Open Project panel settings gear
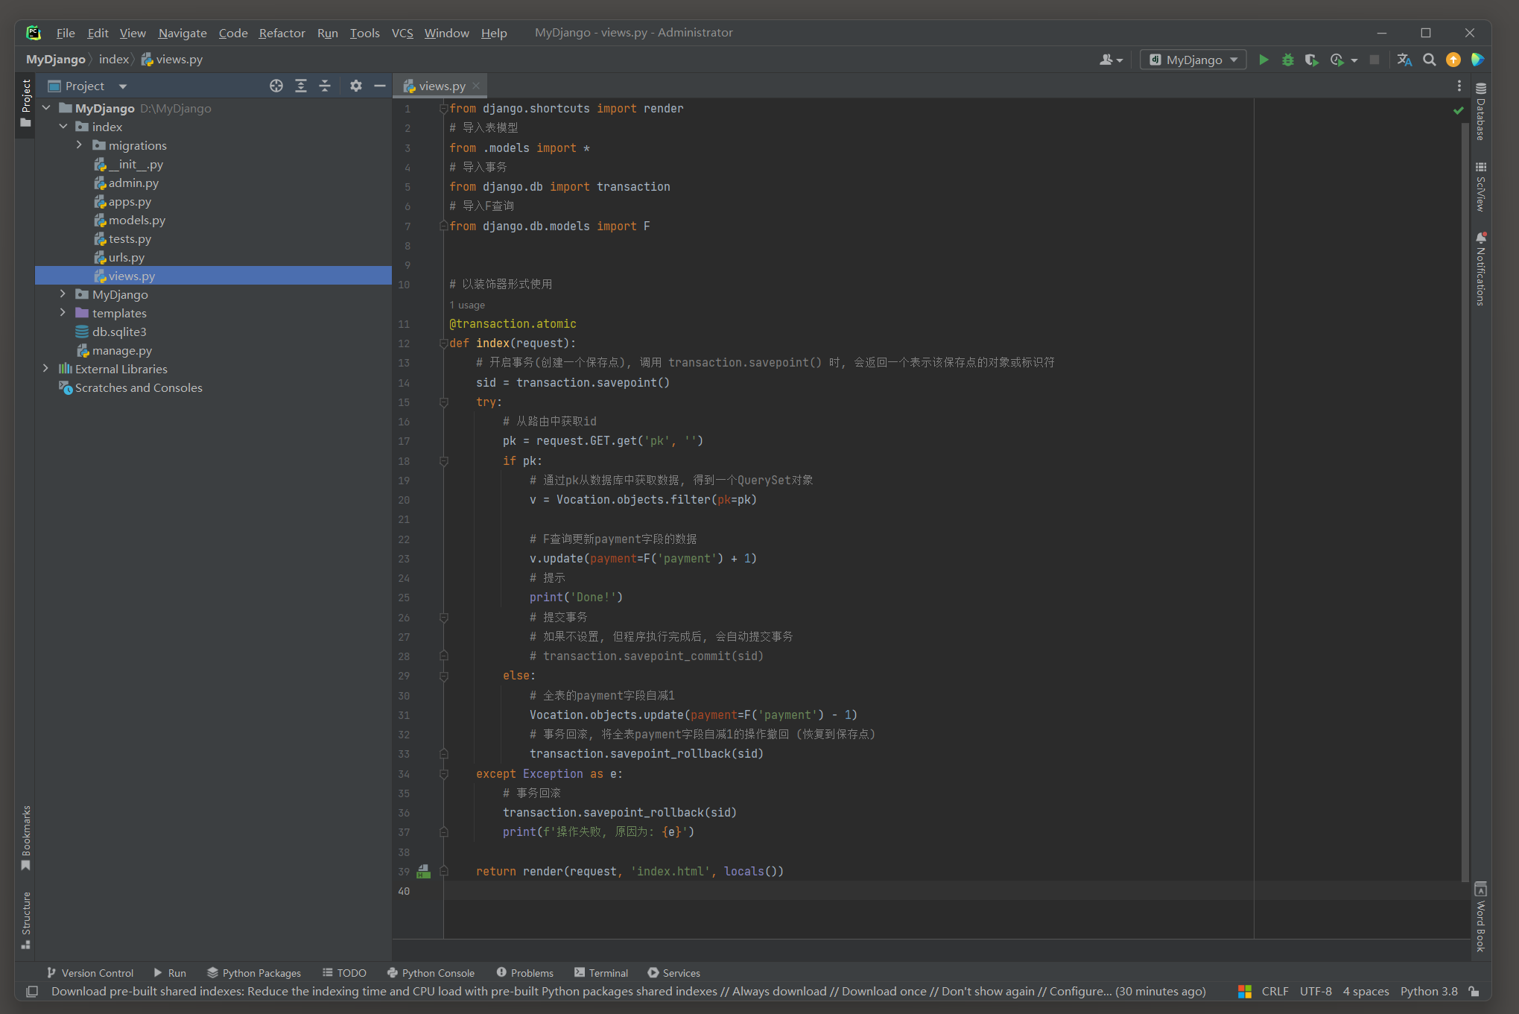The width and height of the screenshot is (1519, 1014). coord(356,86)
